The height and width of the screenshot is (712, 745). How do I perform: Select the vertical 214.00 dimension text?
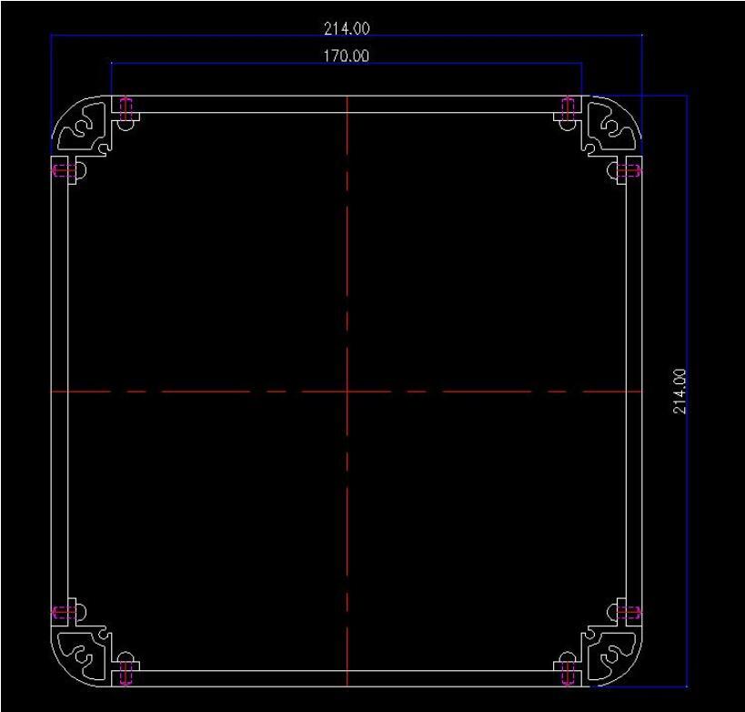click(x=680, y=391)
